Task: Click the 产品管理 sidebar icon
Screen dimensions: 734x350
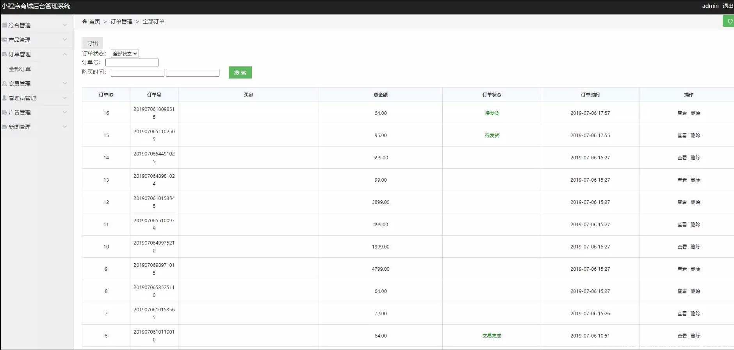Action: pyautogui.click(x=4, y=40)
